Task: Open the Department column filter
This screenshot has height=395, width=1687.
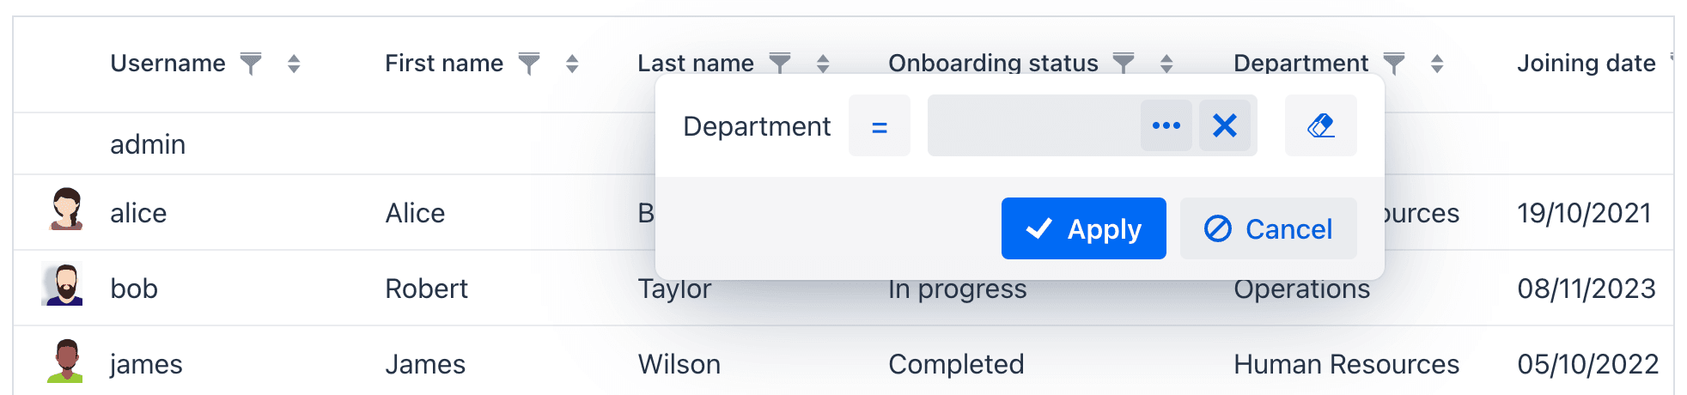Action: click(1394, 64)
